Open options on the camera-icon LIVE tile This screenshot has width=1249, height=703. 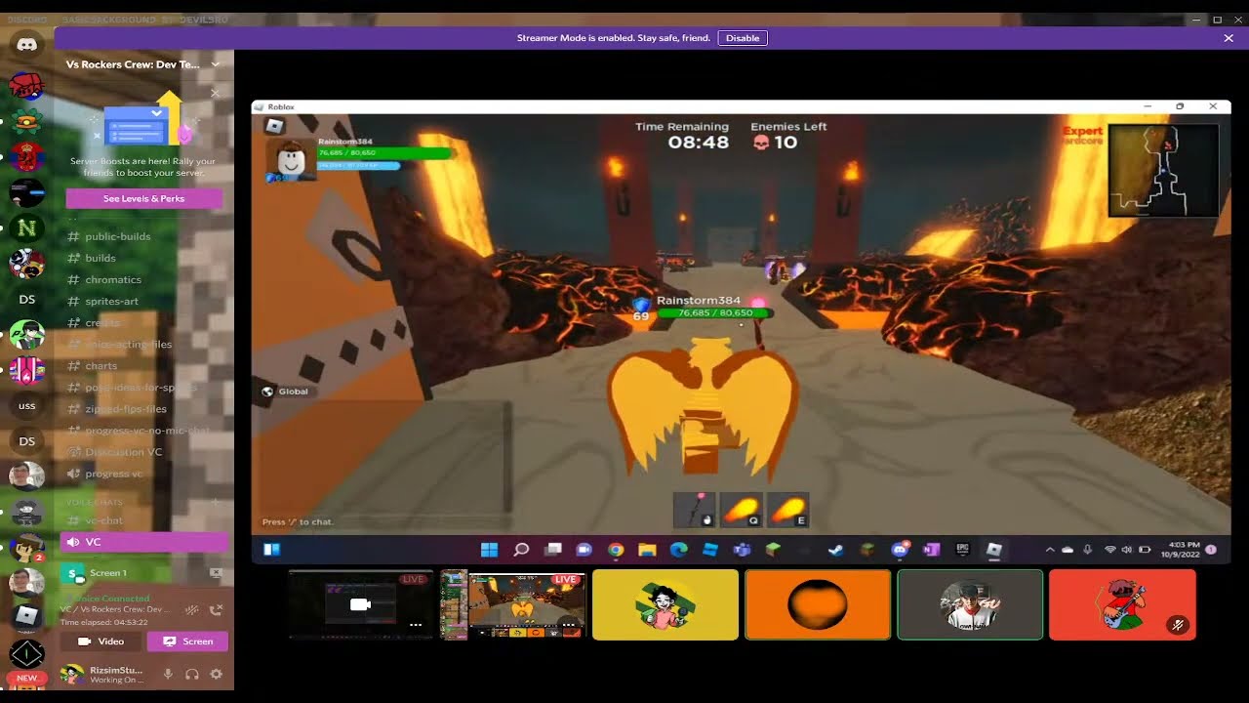416,625
